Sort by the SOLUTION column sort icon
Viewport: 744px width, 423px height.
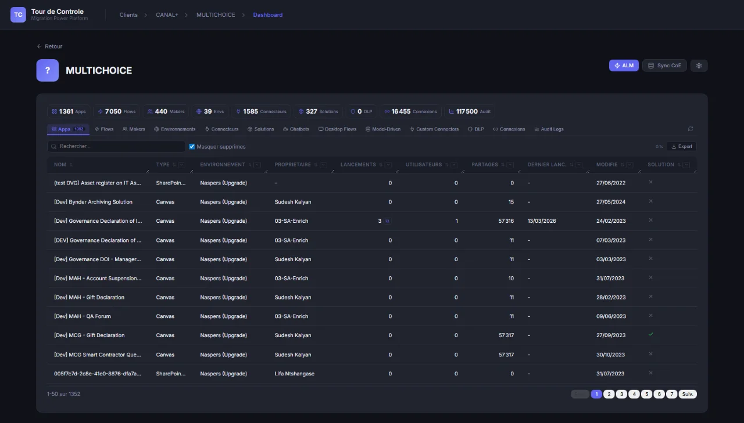679,165
